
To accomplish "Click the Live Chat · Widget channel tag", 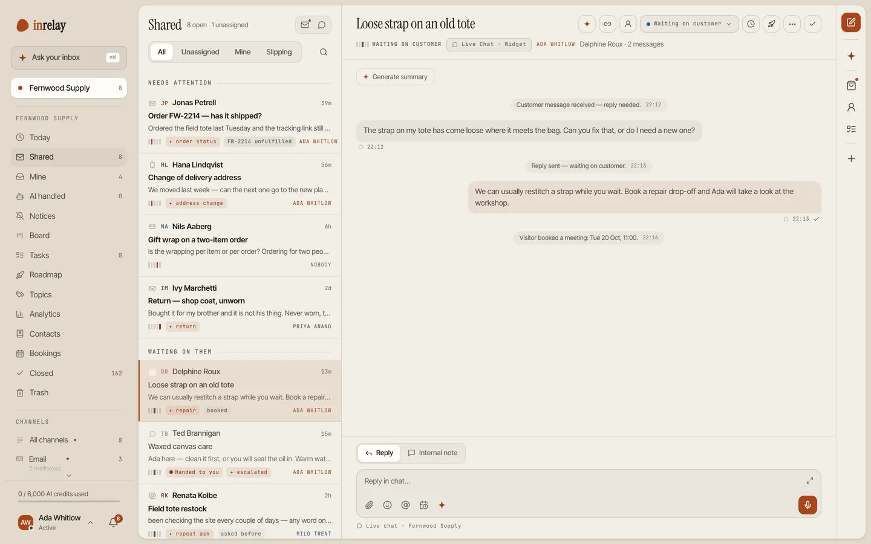I will coord(489,45).
